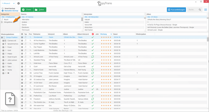Select Alle - 81 Alben entry
Screen dimensions: 209x112
pyautogui.click(x=152, y=17)
